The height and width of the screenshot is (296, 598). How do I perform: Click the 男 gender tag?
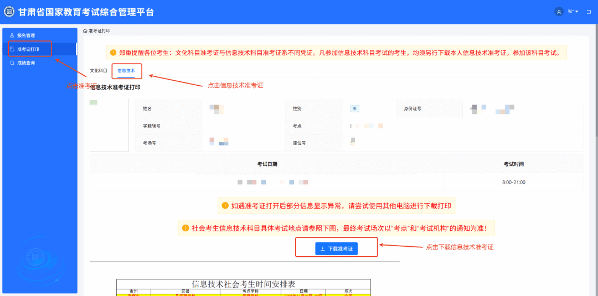(x=354, y=109)
